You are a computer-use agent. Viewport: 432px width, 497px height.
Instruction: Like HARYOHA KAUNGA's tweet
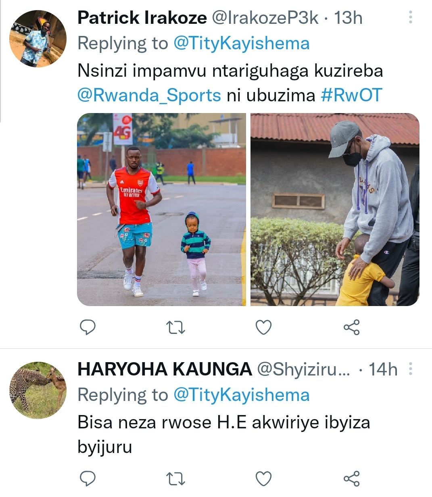[x=263, y=479]
